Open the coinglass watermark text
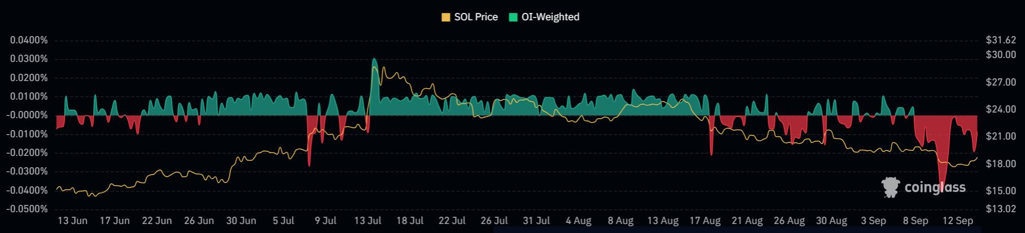 point(935,187)
